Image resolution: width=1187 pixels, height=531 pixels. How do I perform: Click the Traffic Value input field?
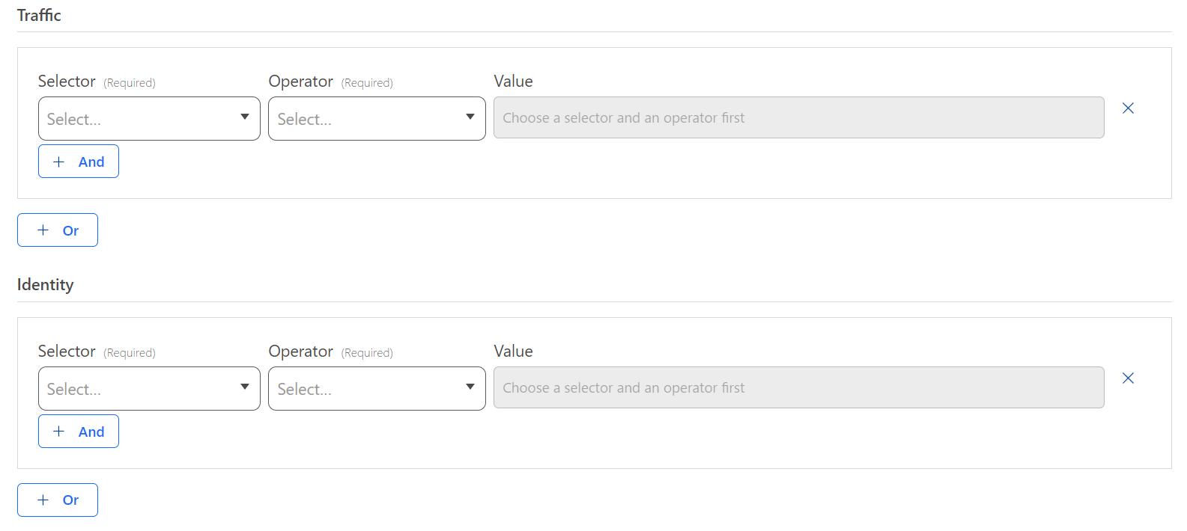point(798,117)
